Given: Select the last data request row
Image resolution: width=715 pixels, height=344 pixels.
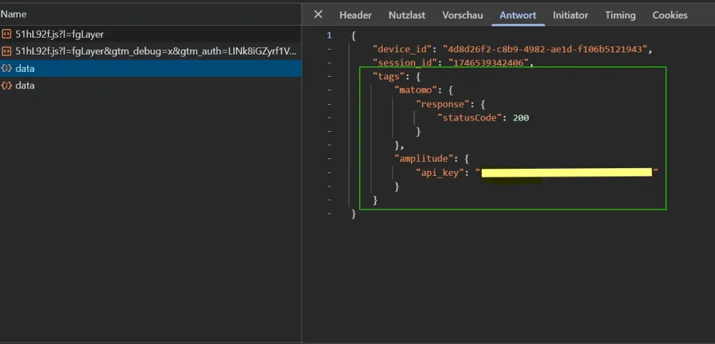Looking at the screenshot, I should coord(151,85).
